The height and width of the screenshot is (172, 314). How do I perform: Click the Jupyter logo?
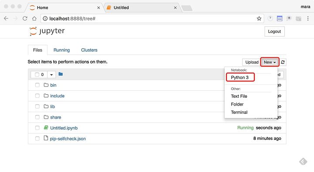point(47,31)
